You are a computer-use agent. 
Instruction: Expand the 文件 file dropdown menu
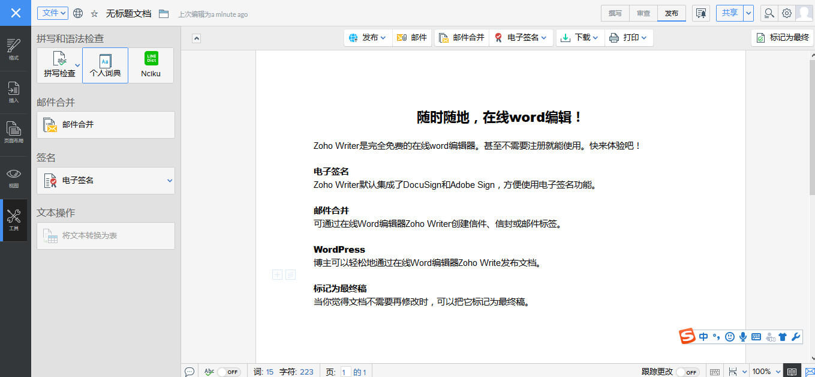coord(53,13)
